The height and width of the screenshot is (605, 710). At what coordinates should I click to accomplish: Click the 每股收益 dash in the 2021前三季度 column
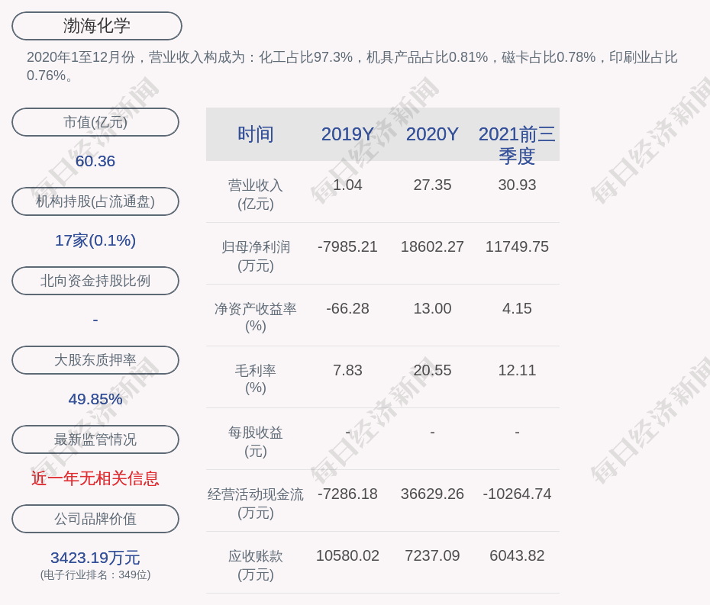point(517,433)
